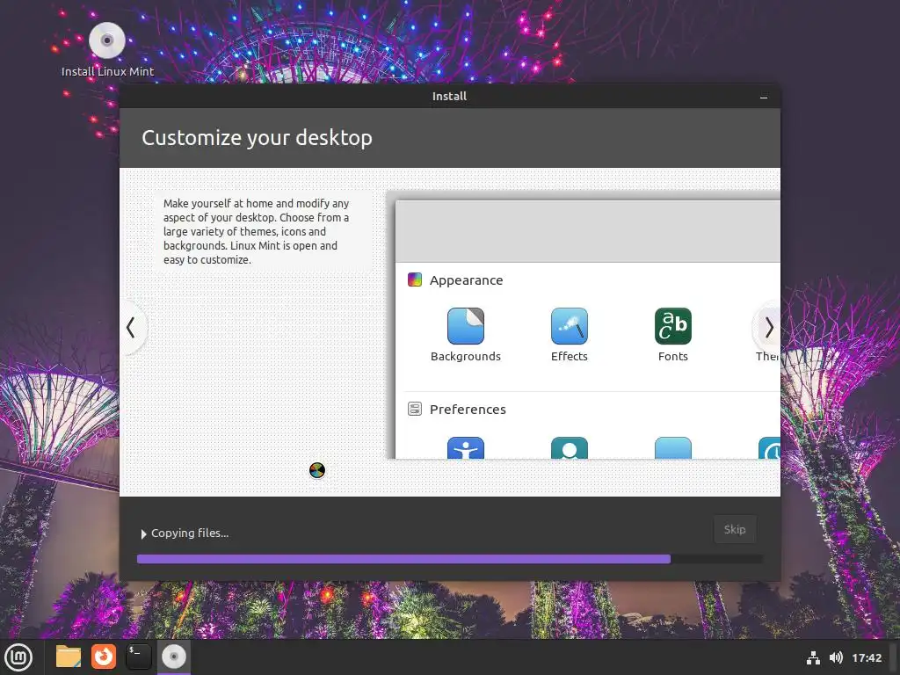
Task: Click the Appearance heading text
Action: click(466, 280)
